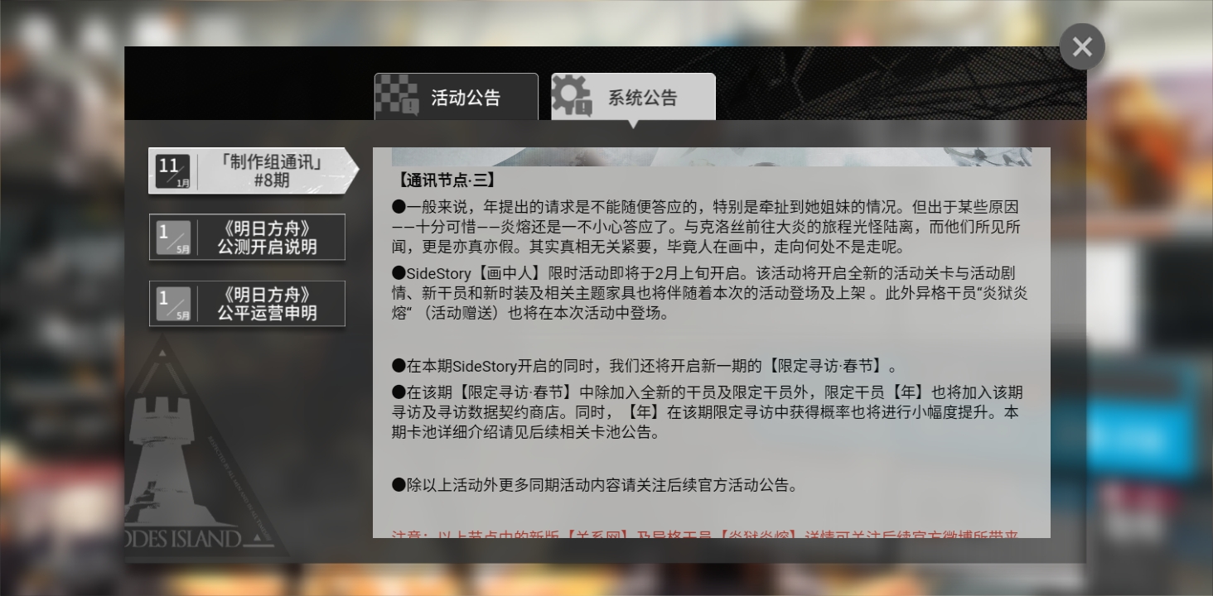
Task: Switch to the 活动公告 tab
Action: tap(456, 97)
